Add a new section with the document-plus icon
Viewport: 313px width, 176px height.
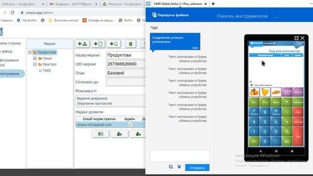pyautogui.click(x=98, y=44)
